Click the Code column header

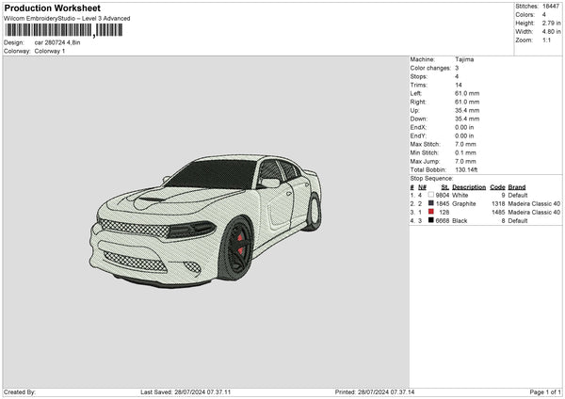click(497, 186)
